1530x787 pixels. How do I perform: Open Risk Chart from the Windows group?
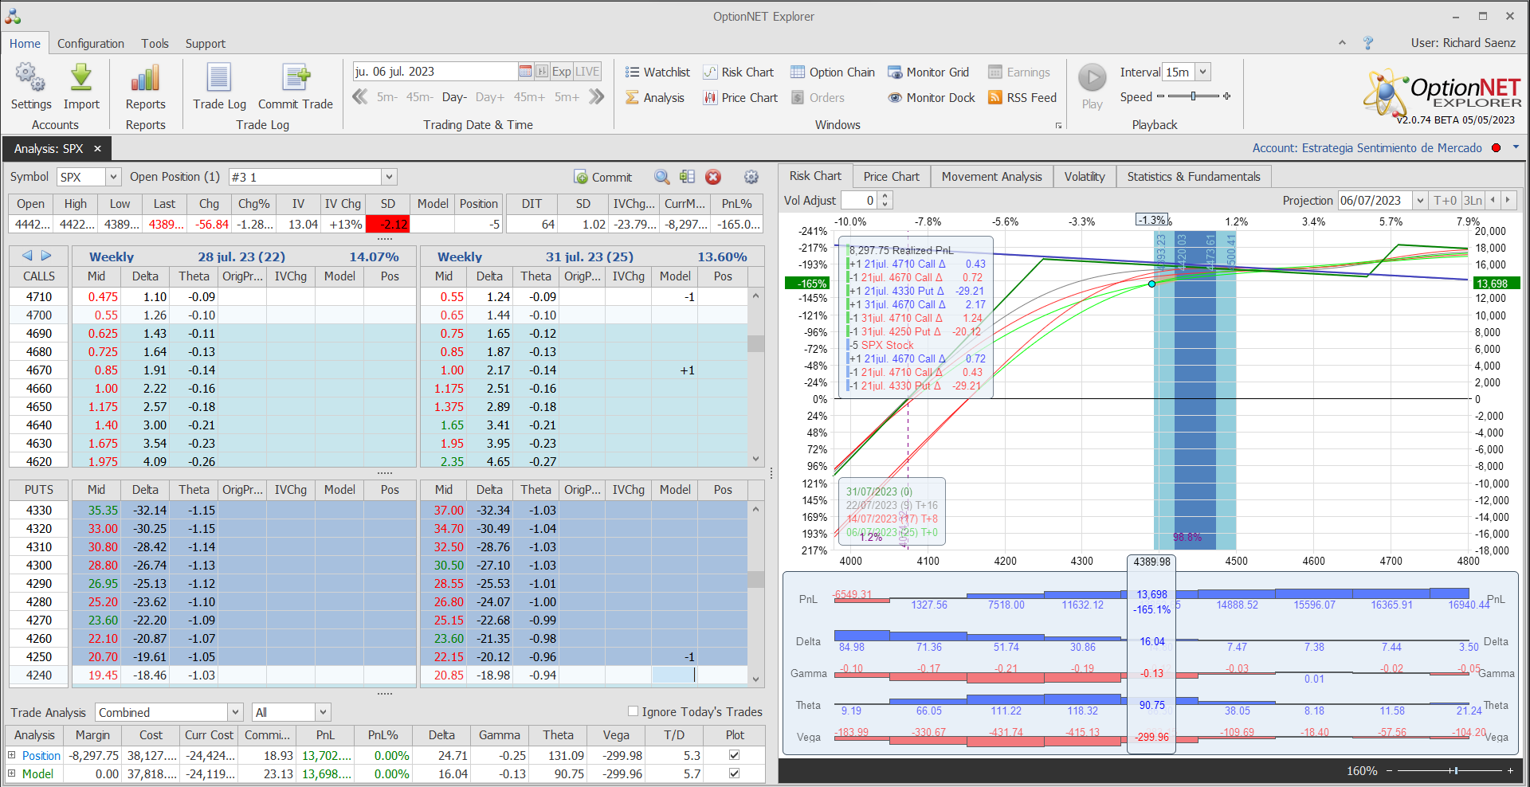coord(738,72)
